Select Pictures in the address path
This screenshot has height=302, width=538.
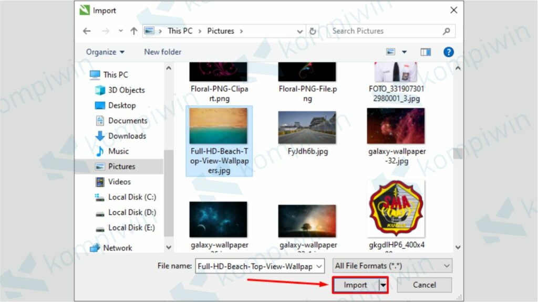(x=220, y=31)
